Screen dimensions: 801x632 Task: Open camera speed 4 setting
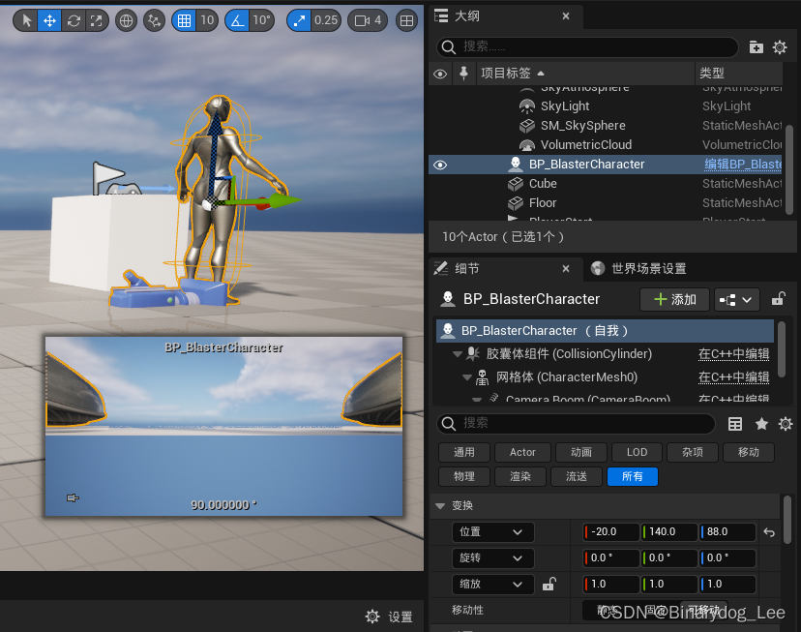pos(368,20)
